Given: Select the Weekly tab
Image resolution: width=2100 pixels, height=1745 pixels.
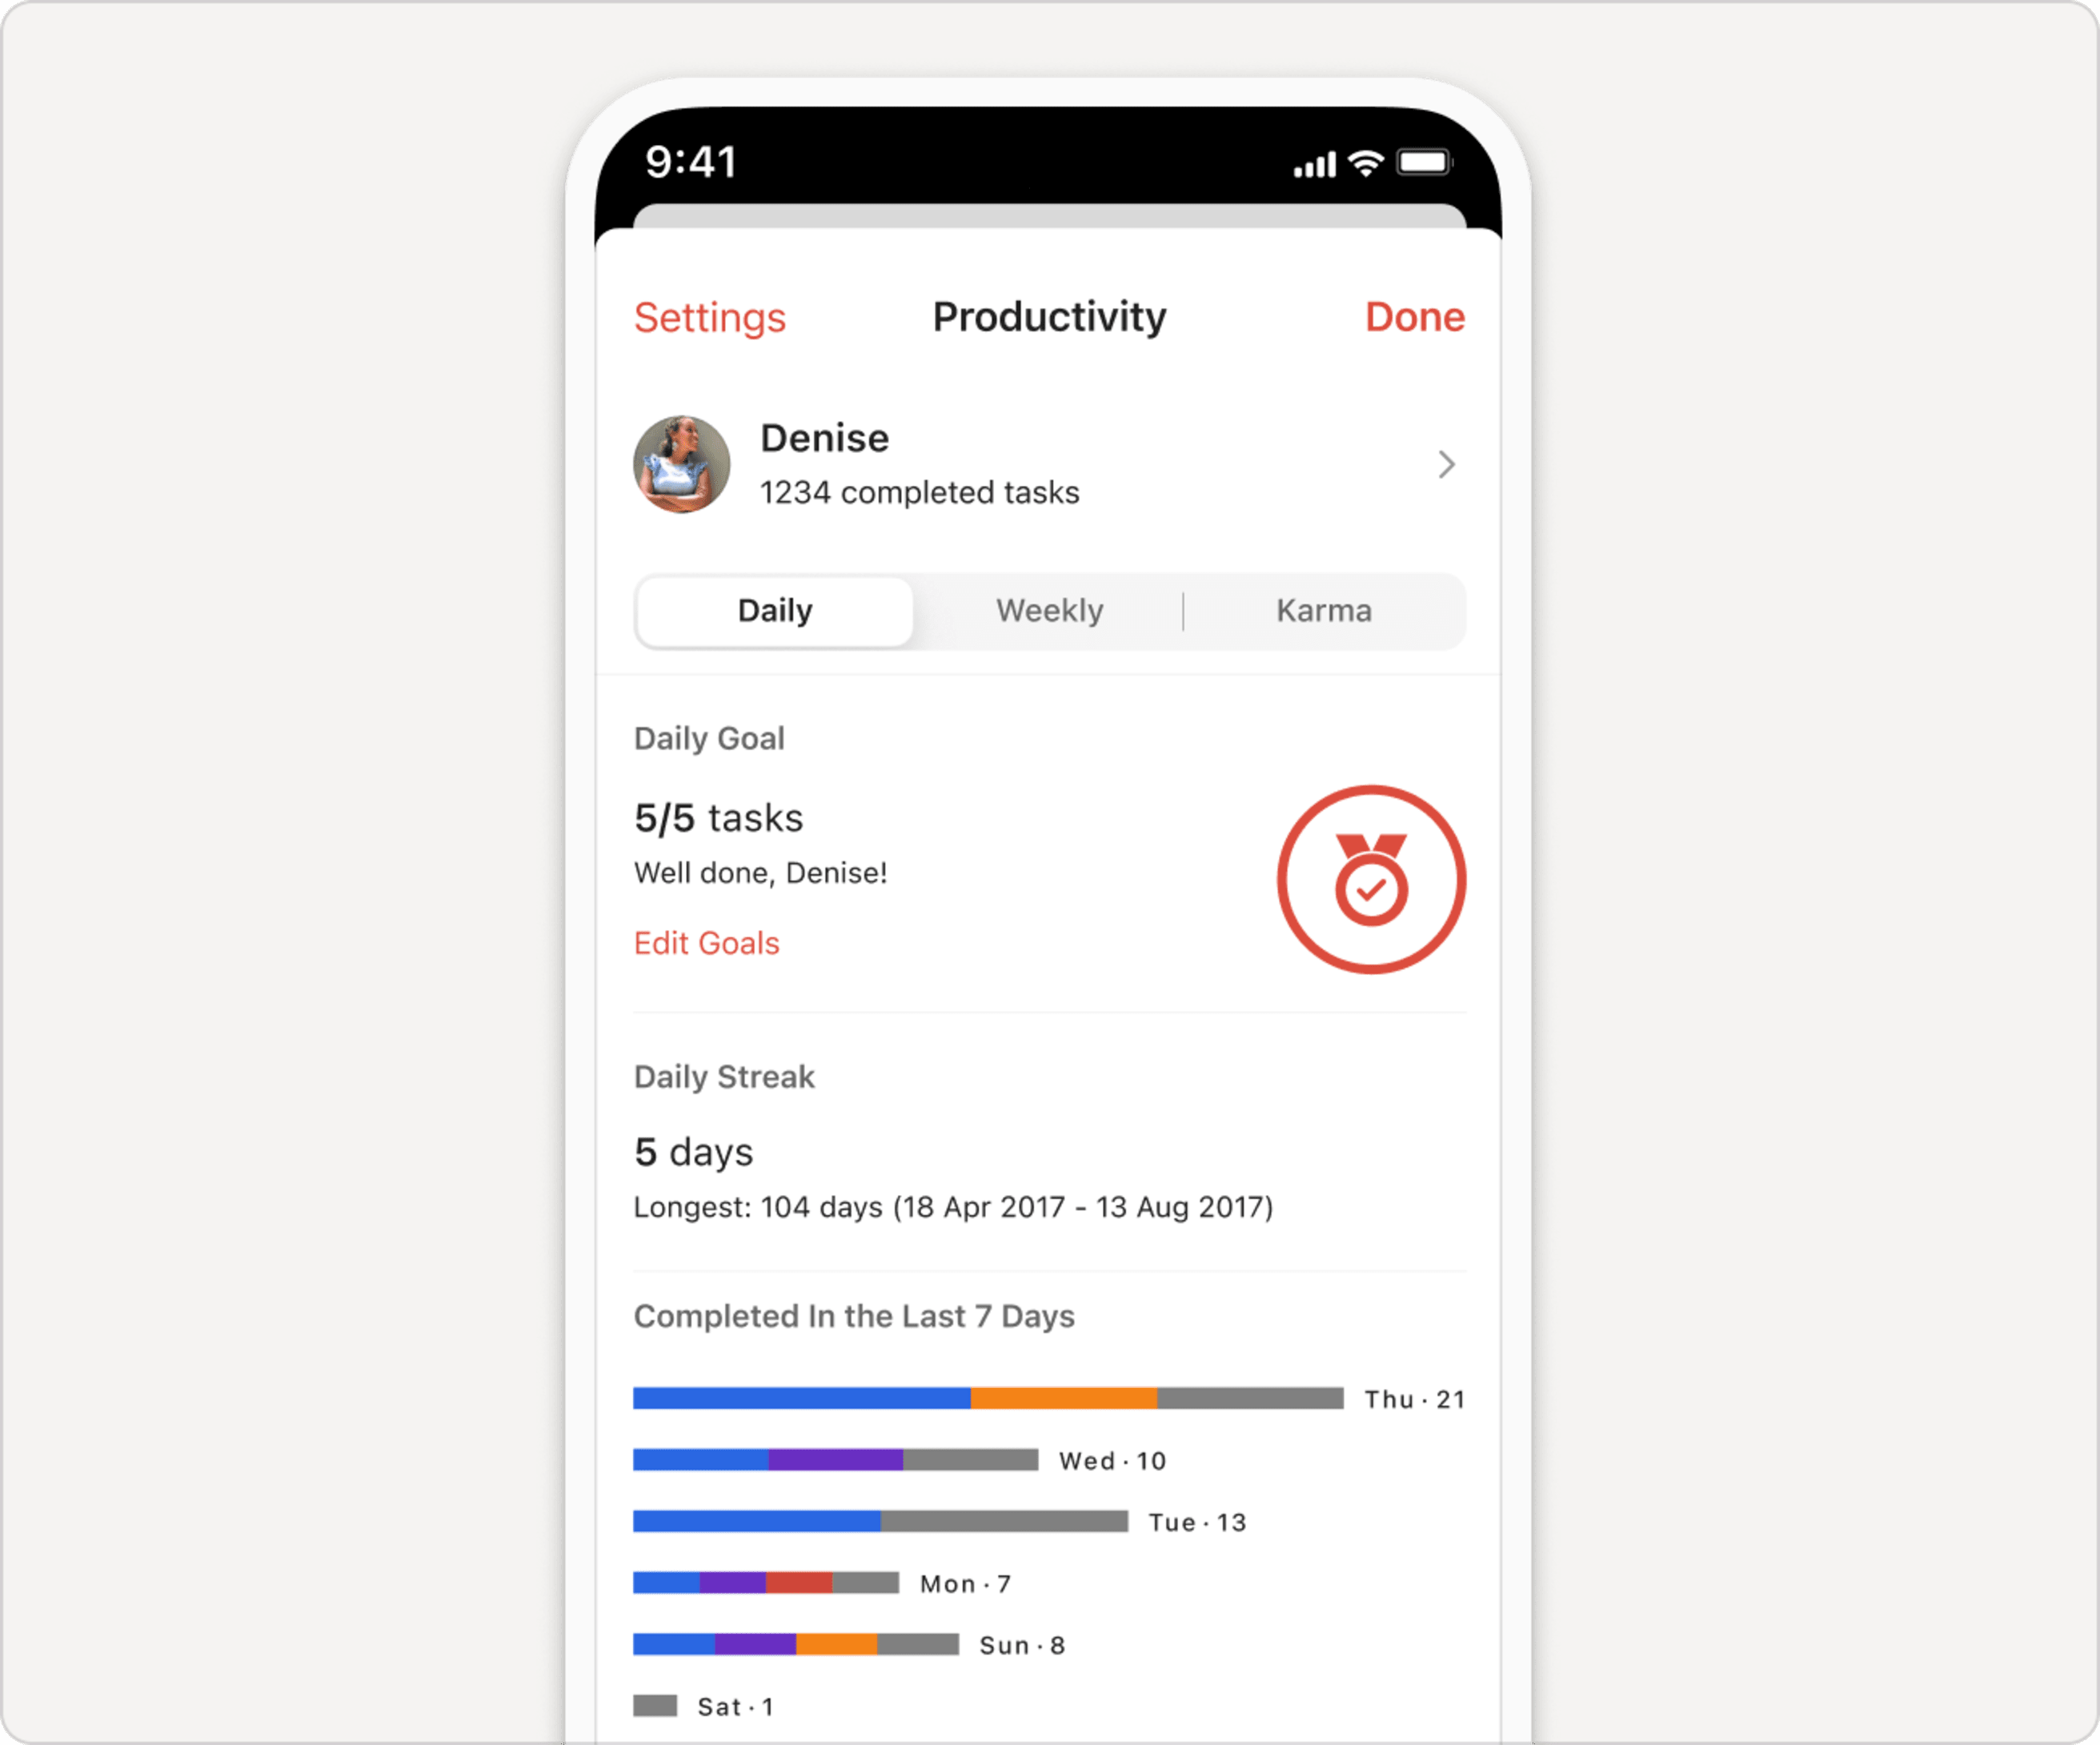Looking at the screenshot, I should [x=1048, y=609].
